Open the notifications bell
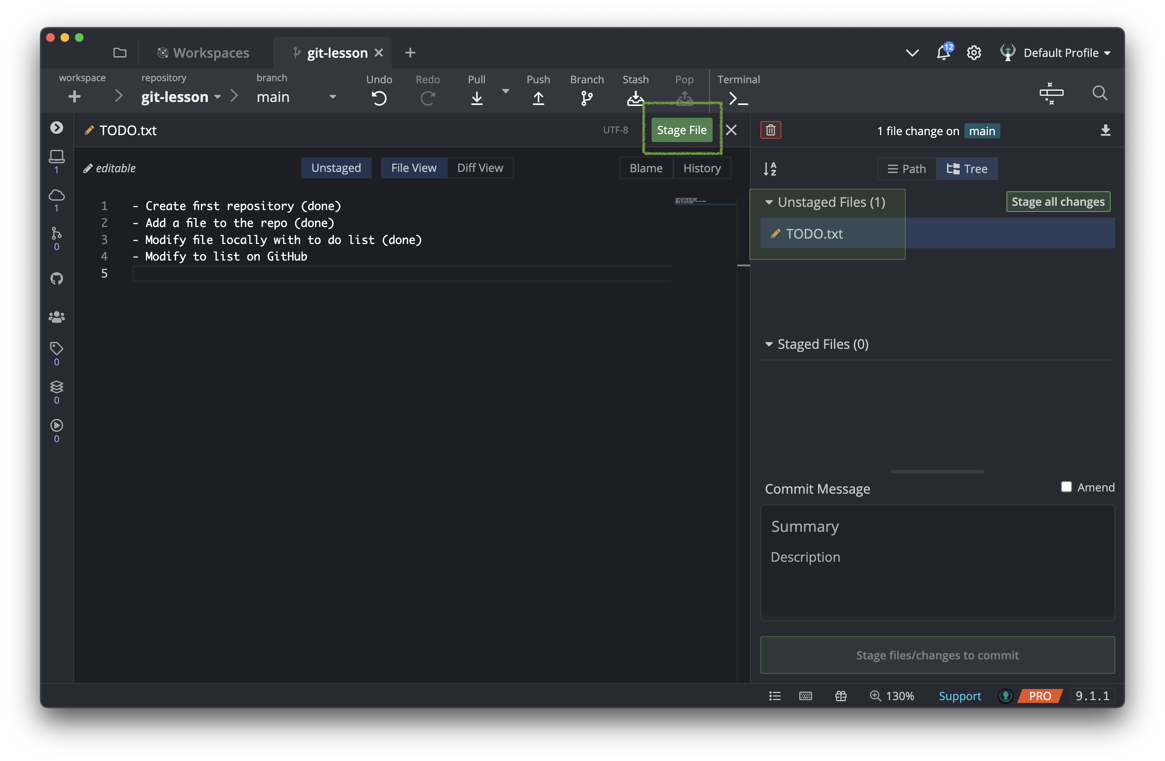The width and height of the screenshot is (1165, 761). [943, 52]
